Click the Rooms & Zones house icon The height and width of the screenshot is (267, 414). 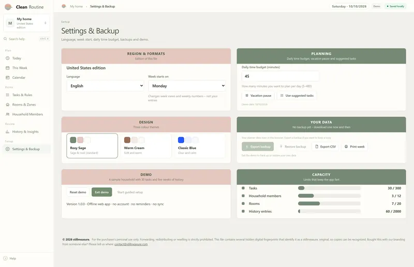8,105
